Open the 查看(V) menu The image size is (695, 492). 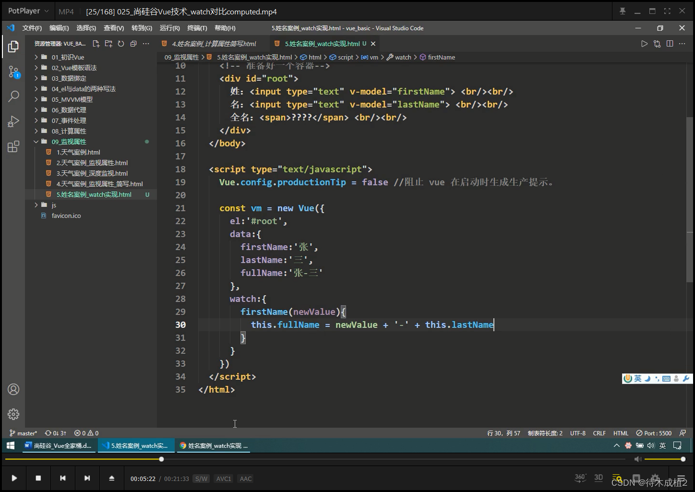tap(114, 28)
